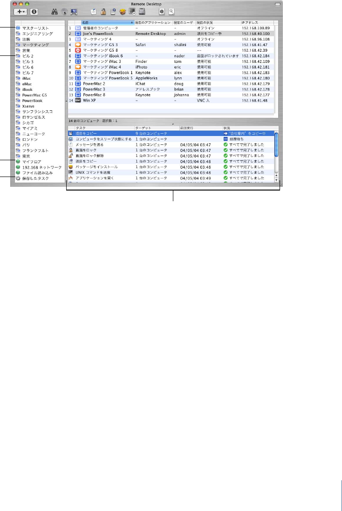Click the Install Packages box toolbar icon
This screenshot has height=511, width=342.
coord(123,12)
